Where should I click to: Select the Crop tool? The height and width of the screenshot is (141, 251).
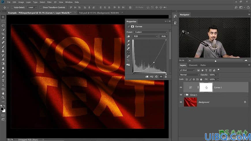coord(3,34)
